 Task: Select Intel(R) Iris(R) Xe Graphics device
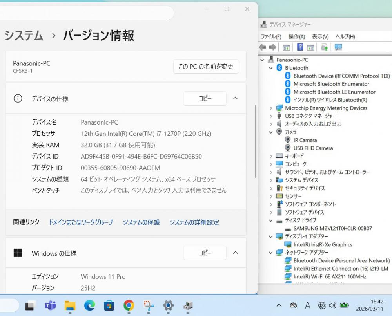tap(323, 244)
